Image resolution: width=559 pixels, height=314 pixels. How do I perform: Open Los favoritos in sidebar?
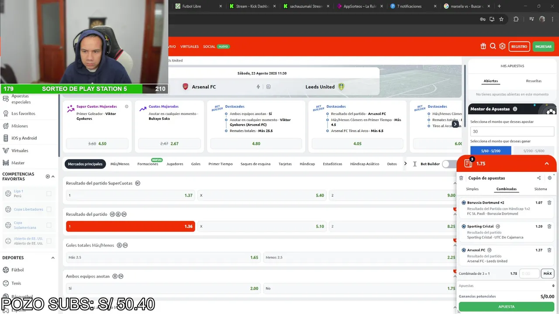coord(23,113)
